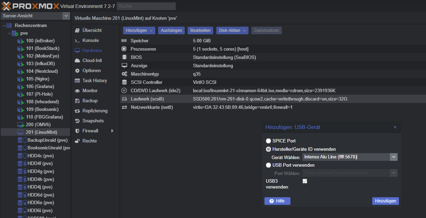The height and width of the screenshot is (218, 426).
Task: Select the SPICE Port radio button
Action: pyautogui.click(x=268, y=141)
